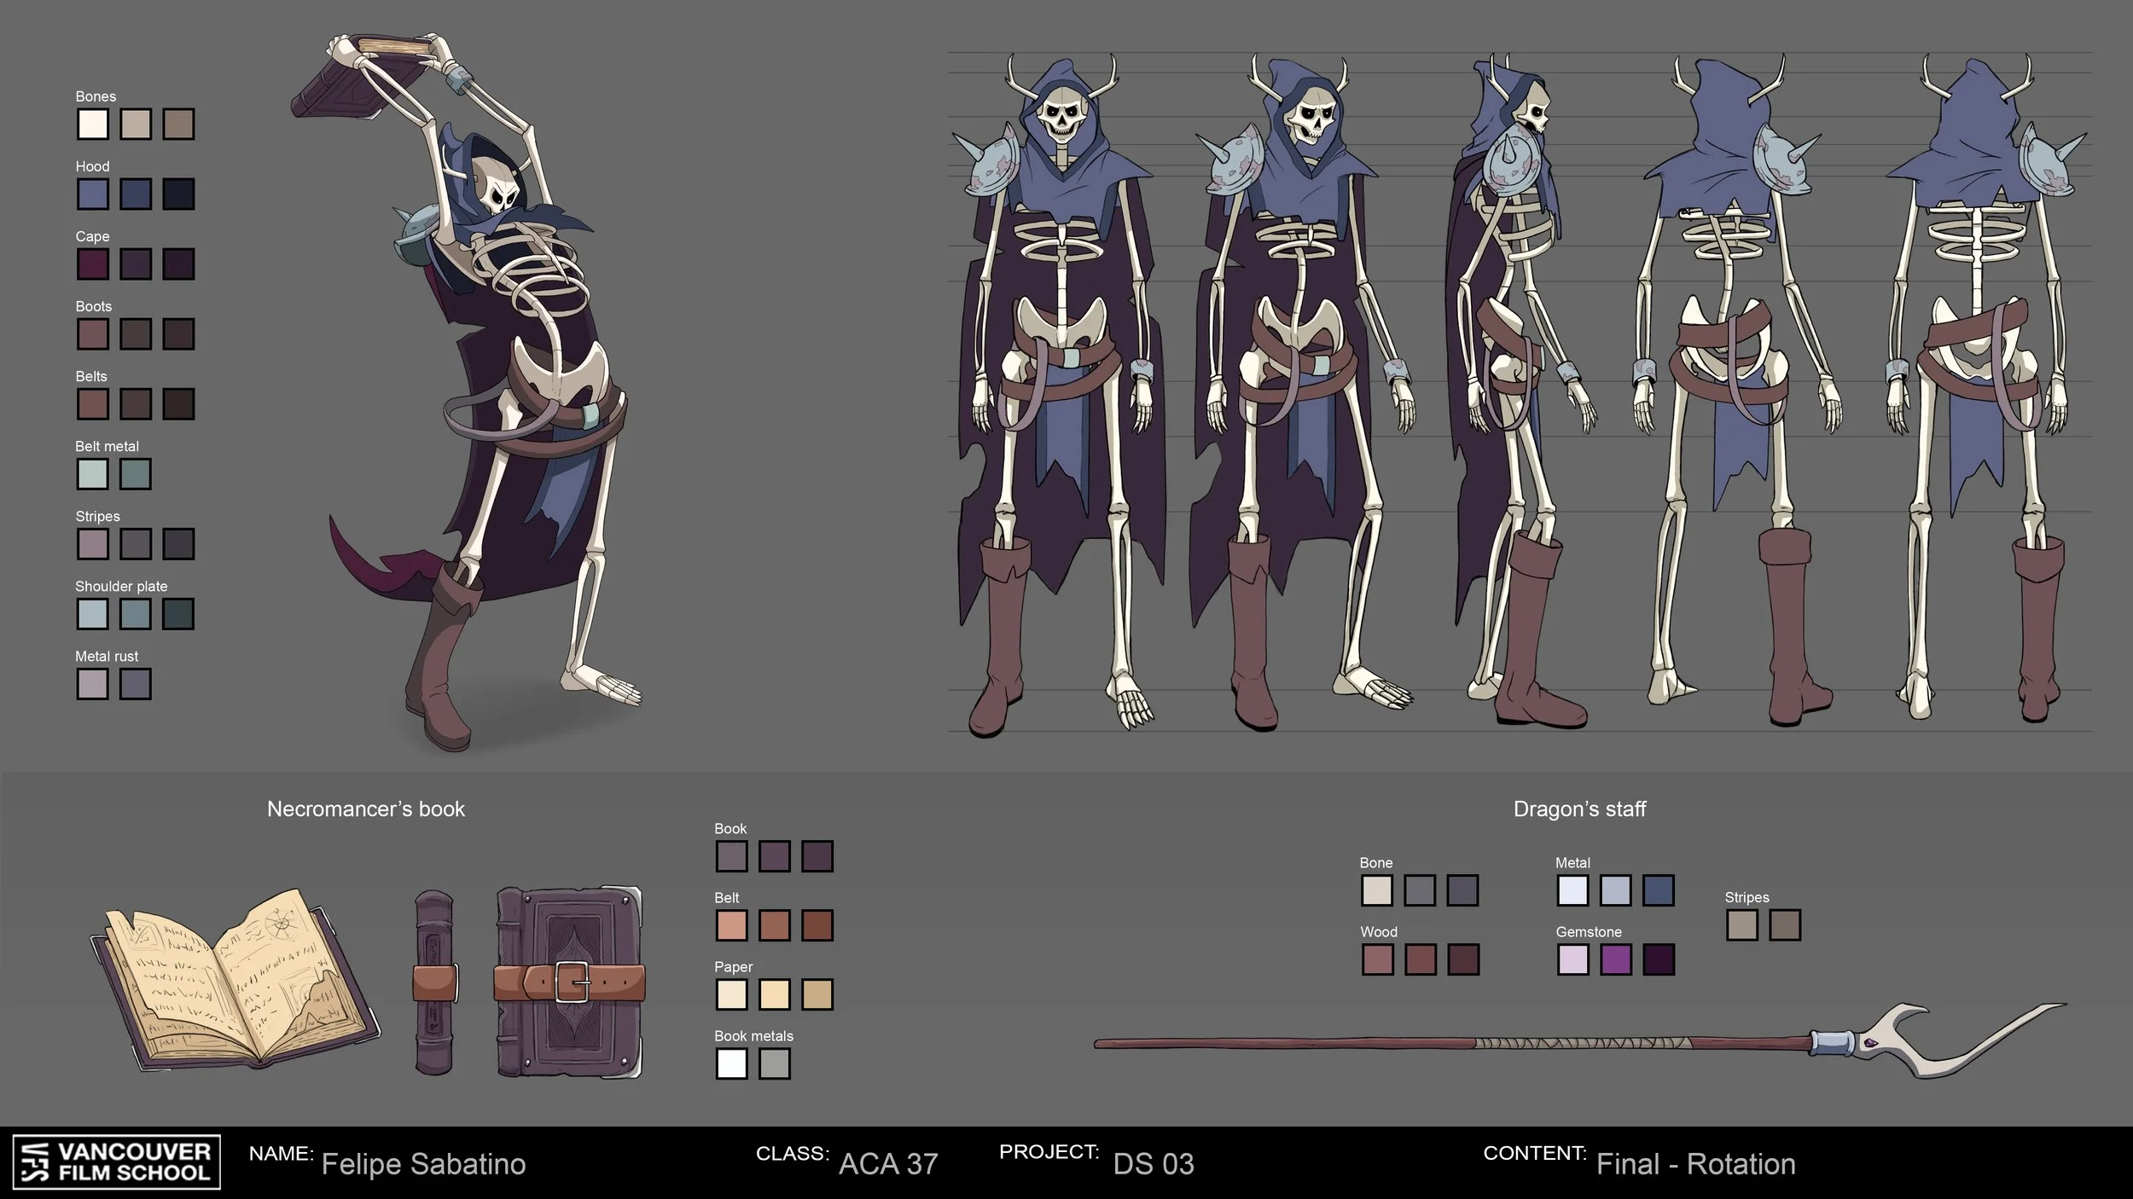
Task: Pick the middle Belt swatch under Book section
Action: pos(775,926)
